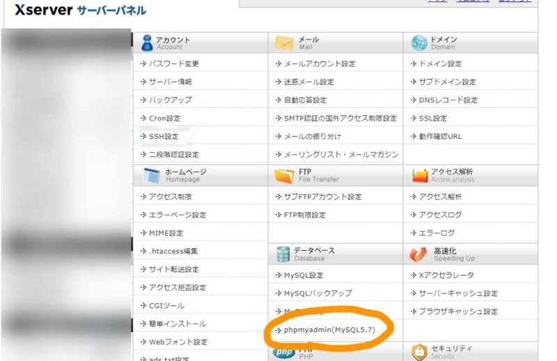Open MySQL設定 link
The image size is (557, 361).
click(304, 275)
